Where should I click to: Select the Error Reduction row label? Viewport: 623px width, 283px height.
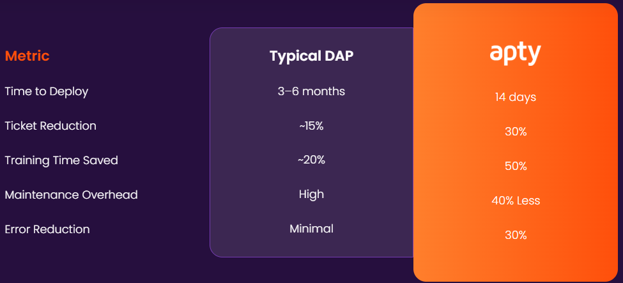pyautogui.click(x=47, y=229)
